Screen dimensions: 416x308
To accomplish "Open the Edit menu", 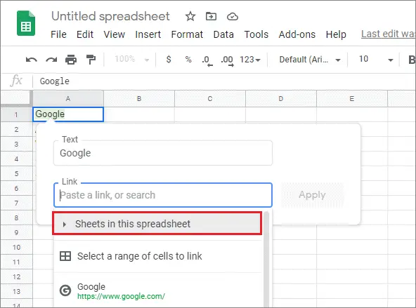I will pos(85,34).
